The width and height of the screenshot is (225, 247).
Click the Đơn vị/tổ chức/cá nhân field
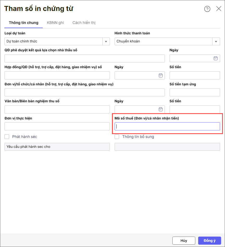[84, 92]
